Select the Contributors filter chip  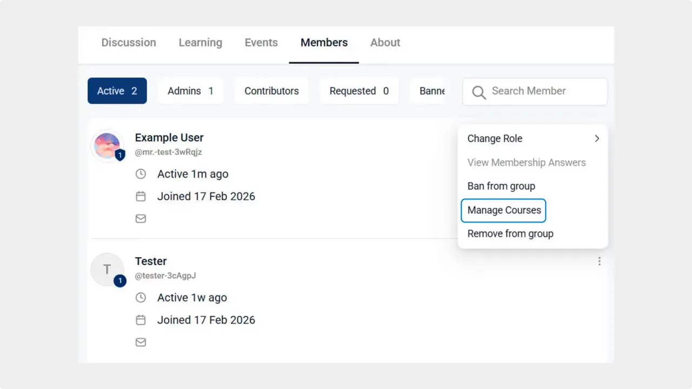(271, 91)
